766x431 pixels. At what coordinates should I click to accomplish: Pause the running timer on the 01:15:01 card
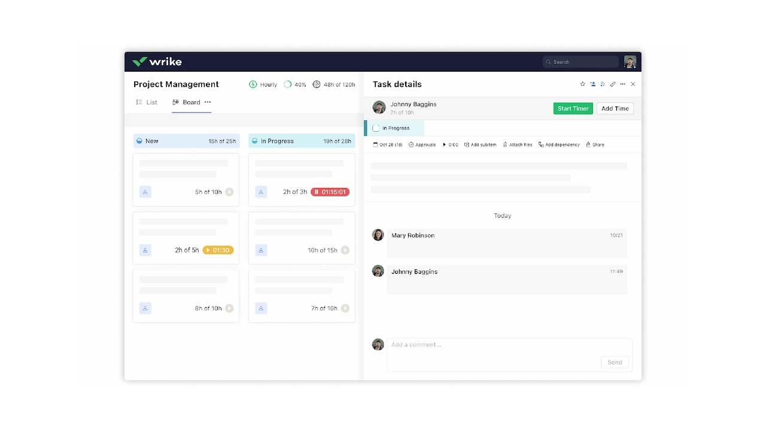click(318, 192)
